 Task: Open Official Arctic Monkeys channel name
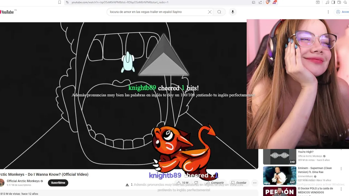click(x=23, y=181)
